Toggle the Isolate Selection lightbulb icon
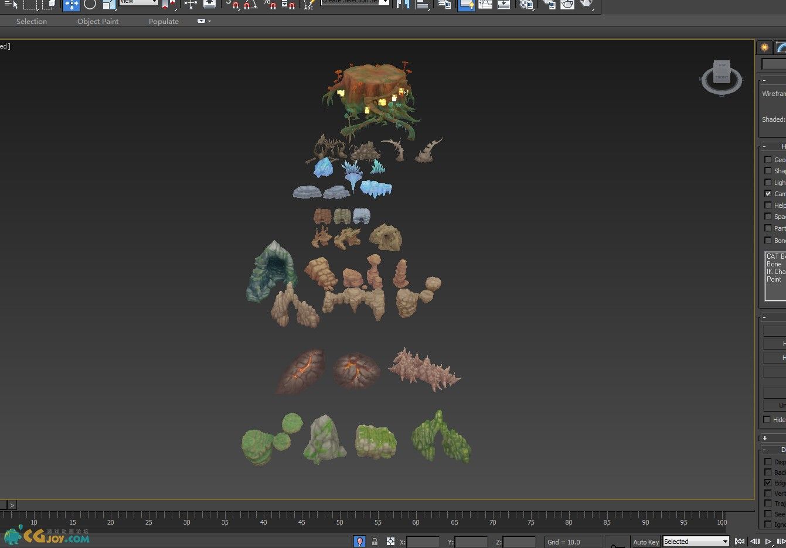This screenshot has height=548, width=786. (x=360, y=542)
